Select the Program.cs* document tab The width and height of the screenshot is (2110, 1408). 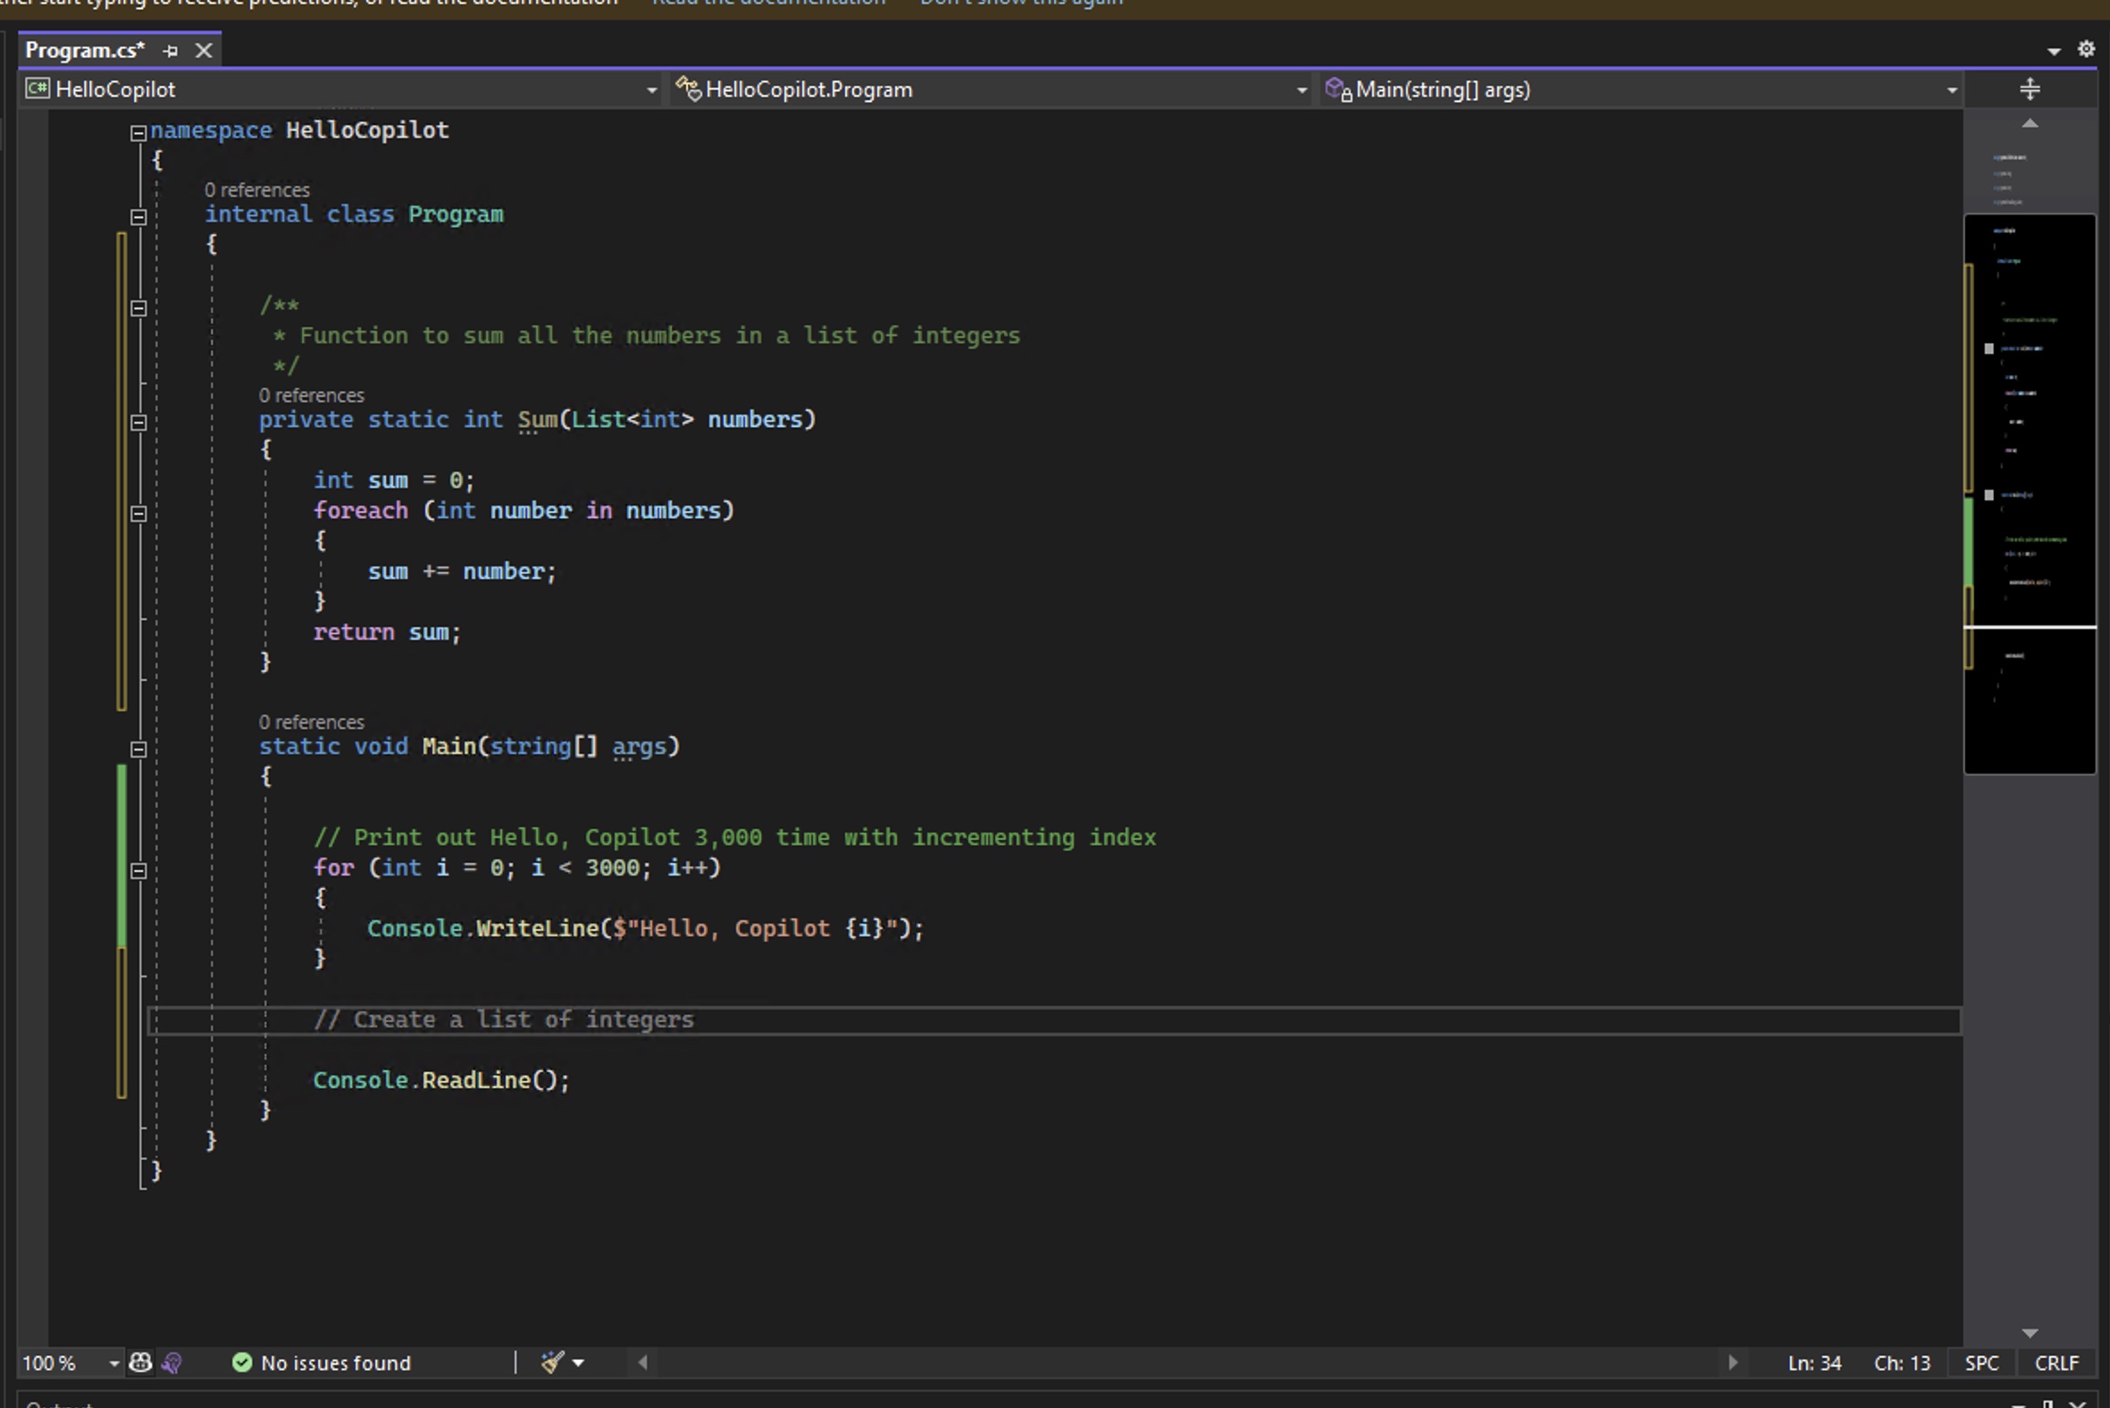coord(85,50)
